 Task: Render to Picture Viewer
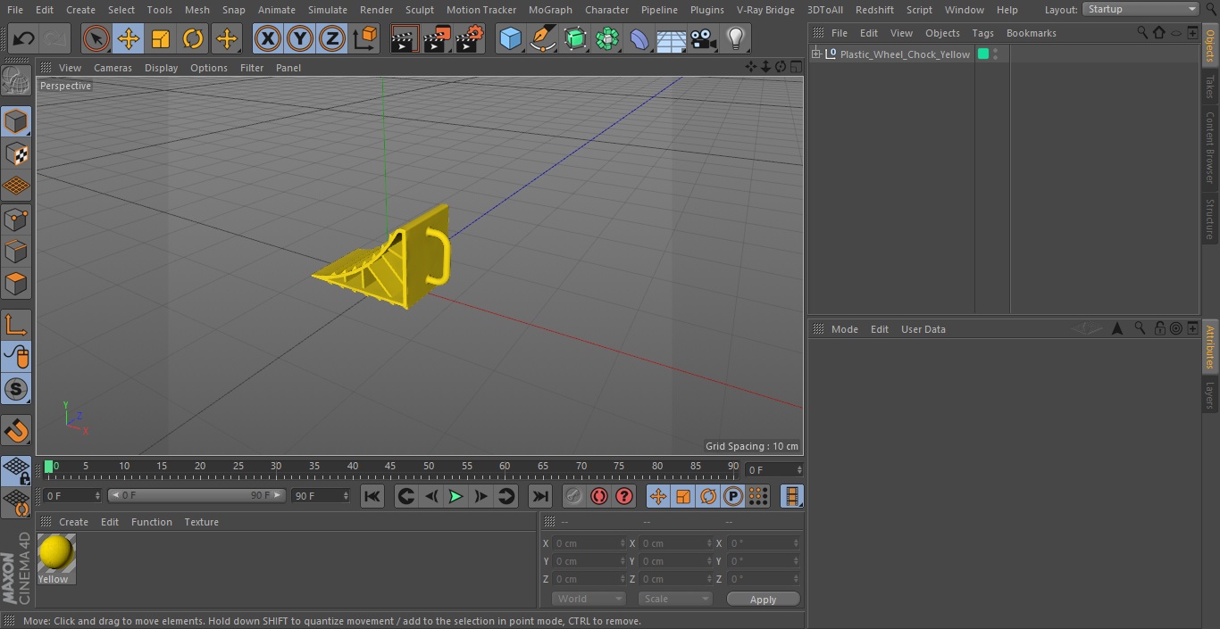pos(437,38)
